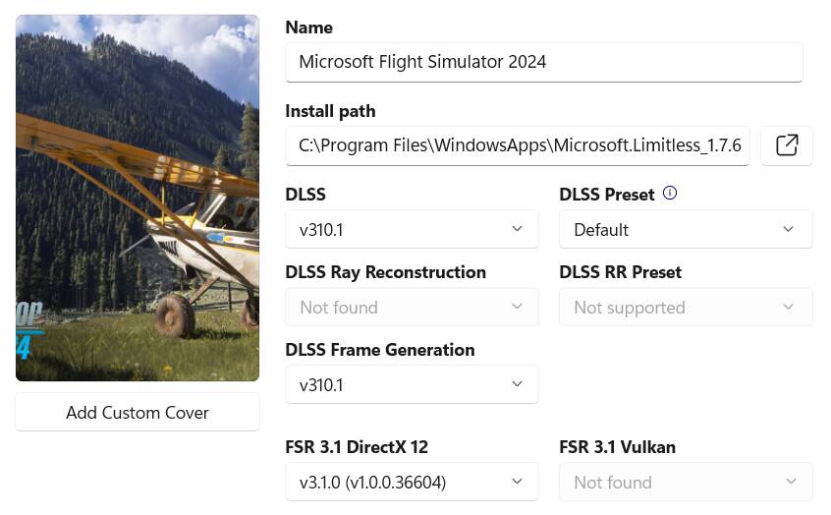This screenshot has width=831, height=515.
Task: Click the FSR 3.1 Vulkan chevron
Action: (788, 482)
